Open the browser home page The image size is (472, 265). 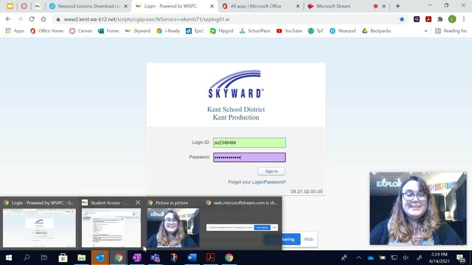(x=44, y=19)
